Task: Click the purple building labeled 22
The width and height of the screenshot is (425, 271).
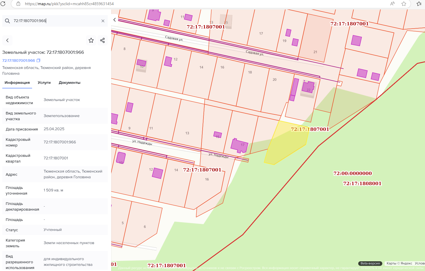Action: click(x=308, y=87)
